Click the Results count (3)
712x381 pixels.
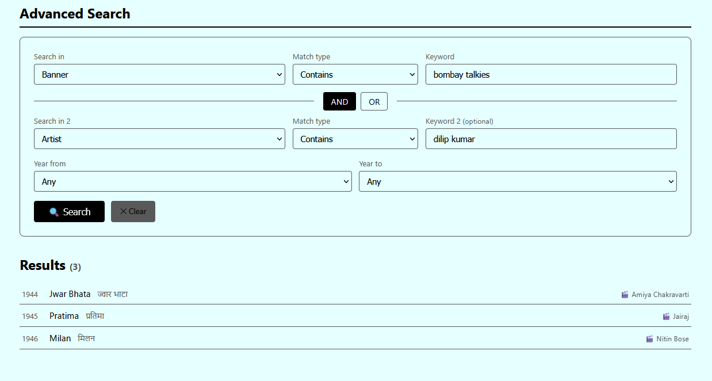(75, 267)
